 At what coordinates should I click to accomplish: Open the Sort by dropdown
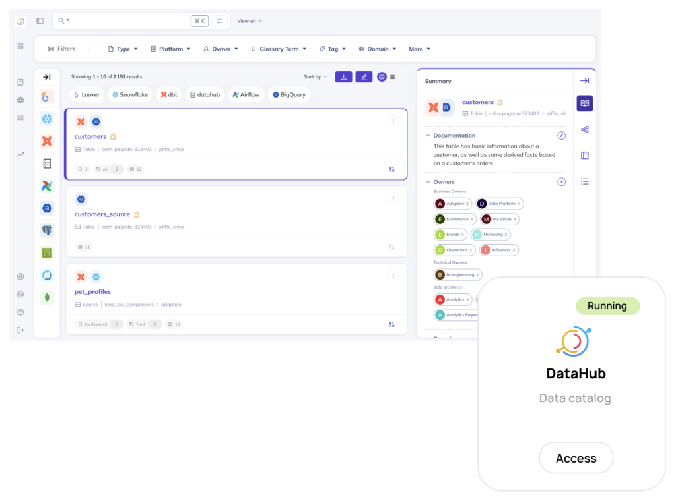315,77
